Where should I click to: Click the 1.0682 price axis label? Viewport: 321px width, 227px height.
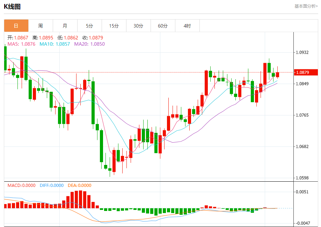click(x=302, y=146)
